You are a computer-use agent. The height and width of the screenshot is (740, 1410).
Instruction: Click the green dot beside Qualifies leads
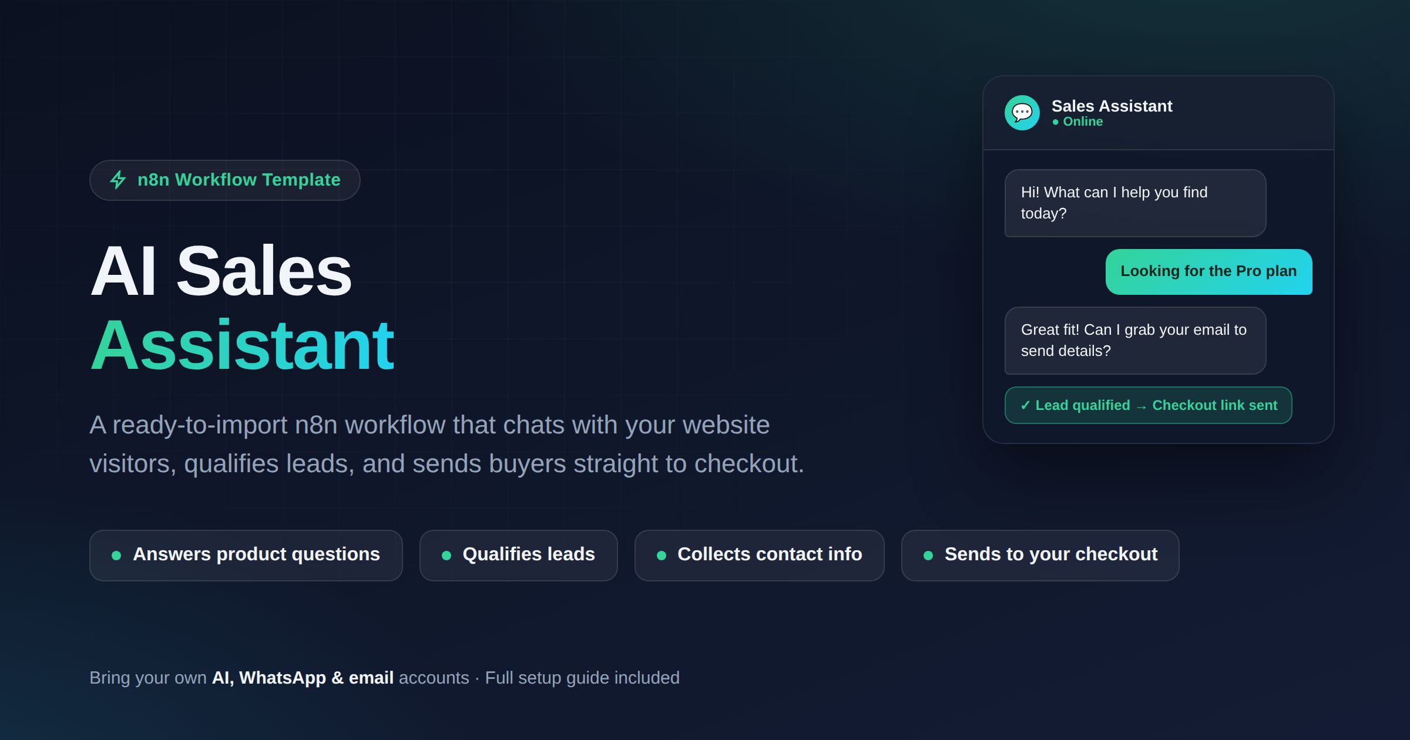click(446, 555)
